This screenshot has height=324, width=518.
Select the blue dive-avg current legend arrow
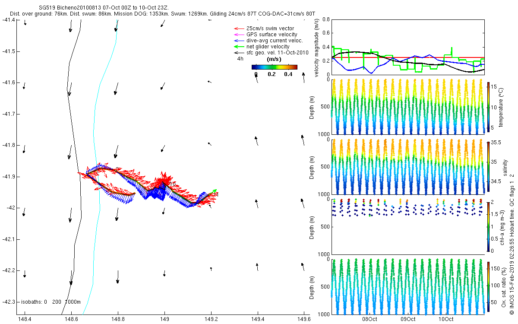pyautogui.click(x=238, y=41)
